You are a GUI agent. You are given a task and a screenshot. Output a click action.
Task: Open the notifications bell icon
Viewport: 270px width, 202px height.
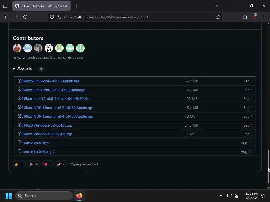(263, 196)
